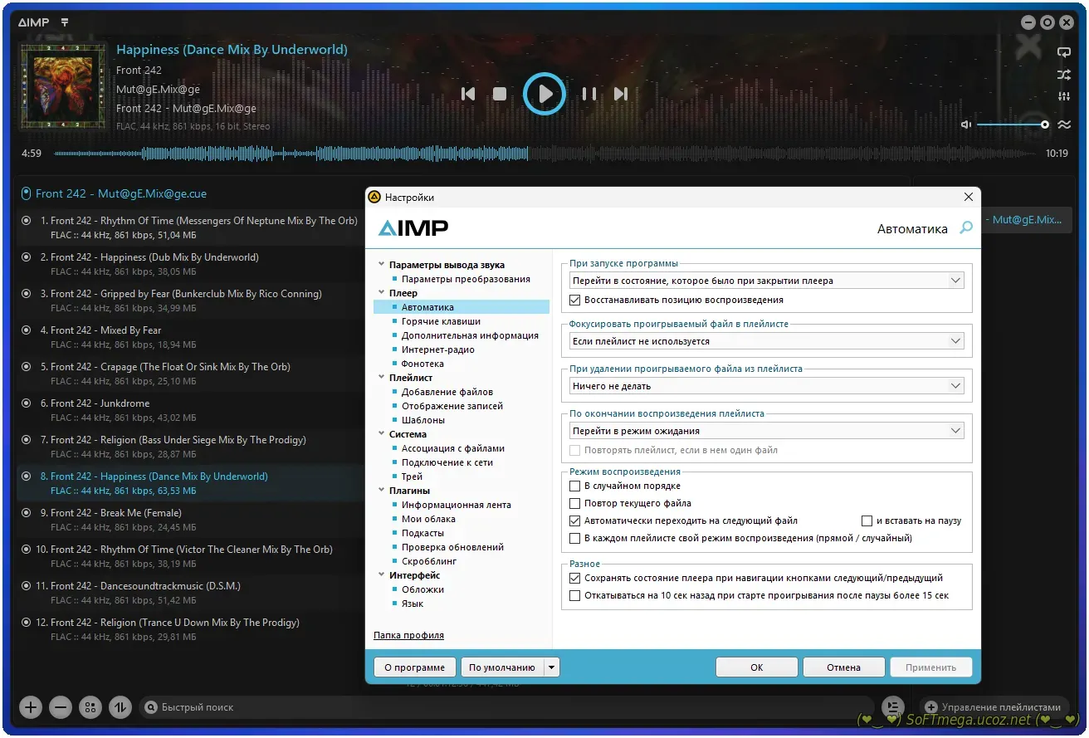Toggle the shuffle mode icon
Image resolution: width=1089 pixels, height=738 pixels.
point(1063,75)
